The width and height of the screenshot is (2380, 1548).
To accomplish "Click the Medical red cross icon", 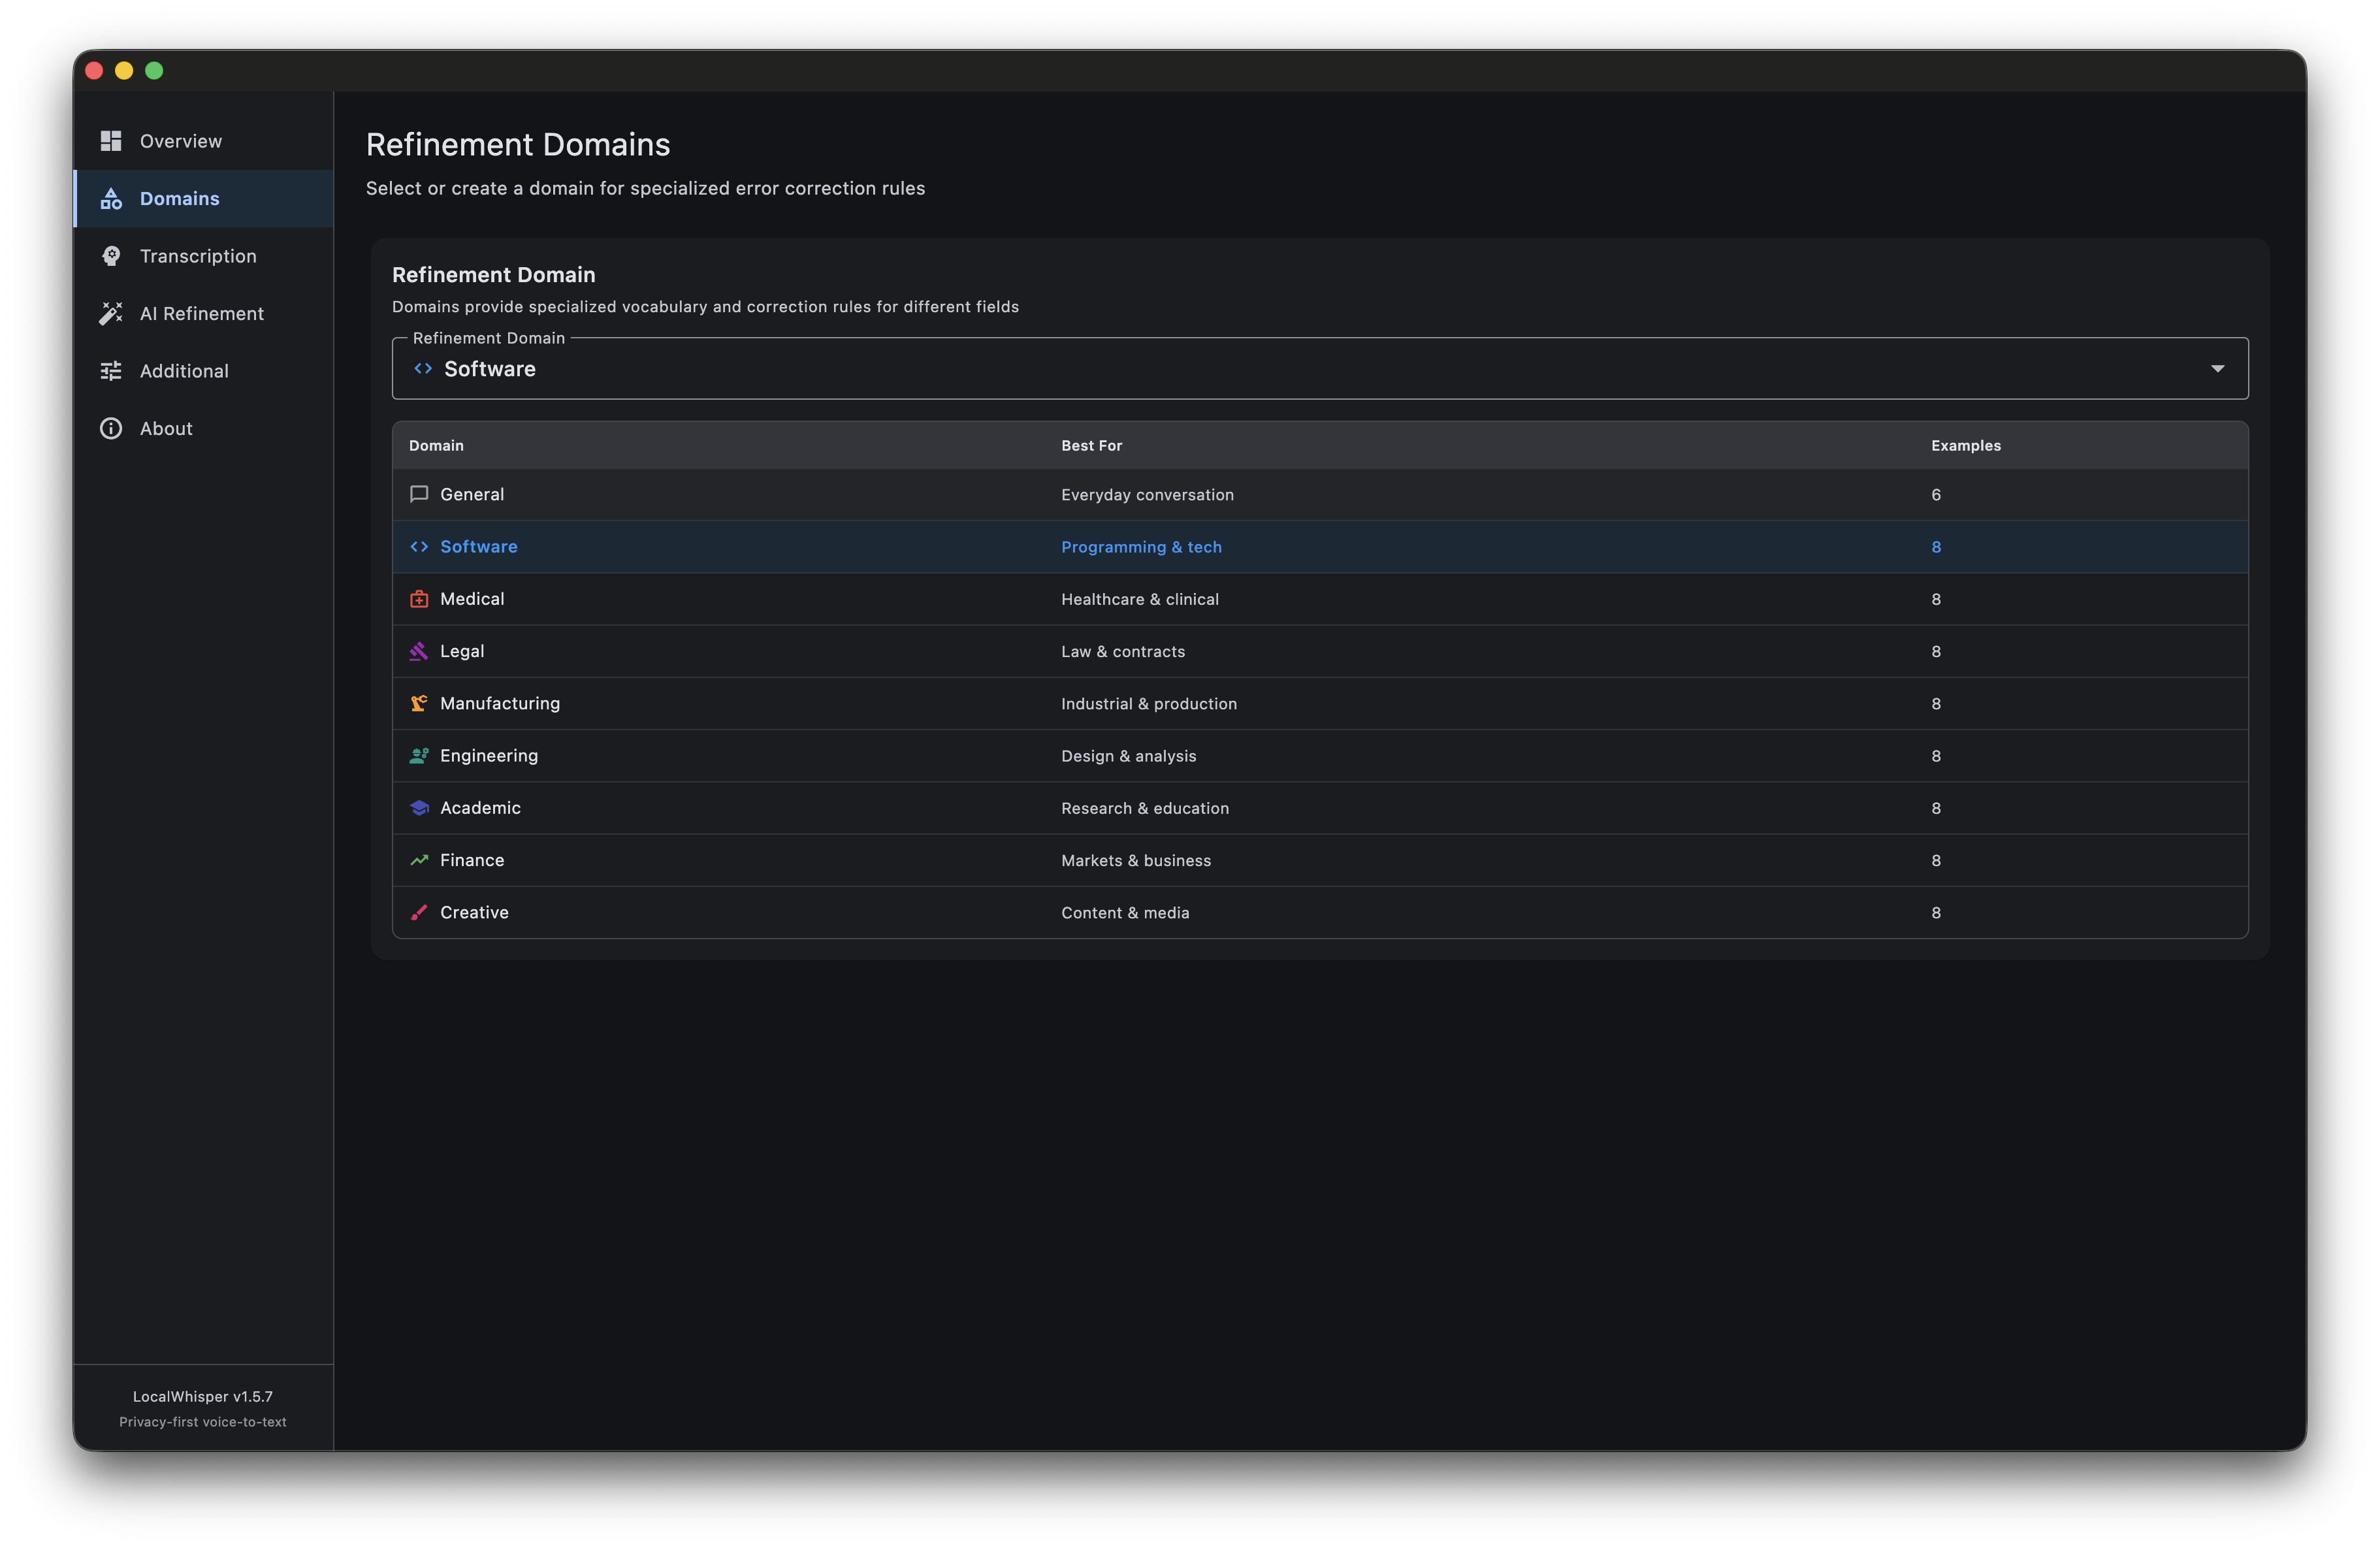I will click(x=419, y=598).
